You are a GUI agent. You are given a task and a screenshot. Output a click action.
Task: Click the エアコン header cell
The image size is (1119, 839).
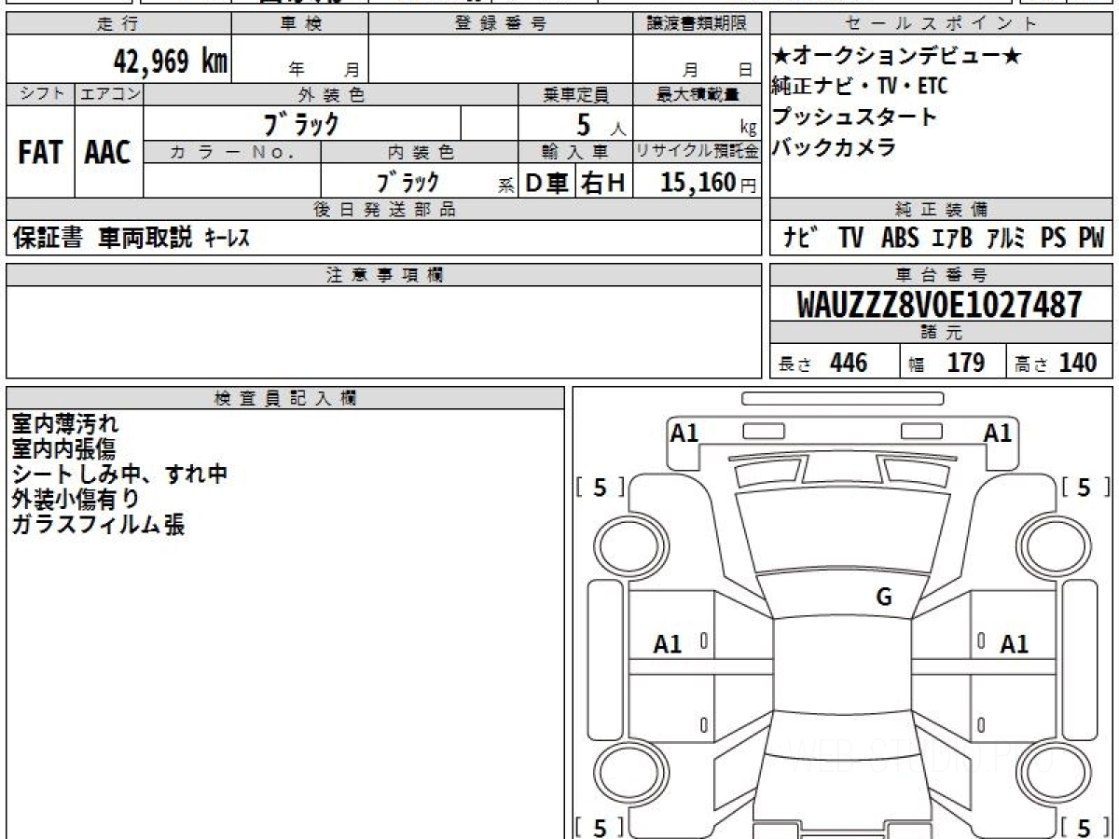coord(109,94)
